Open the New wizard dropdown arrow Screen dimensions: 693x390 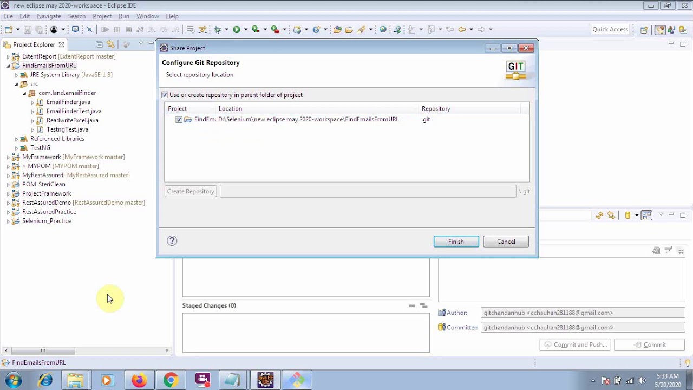[x=18, y=30]
